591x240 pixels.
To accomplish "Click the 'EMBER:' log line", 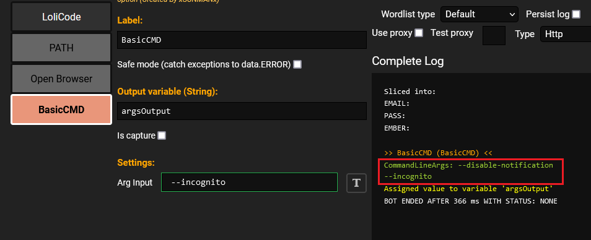I will (x=396, y=128).
